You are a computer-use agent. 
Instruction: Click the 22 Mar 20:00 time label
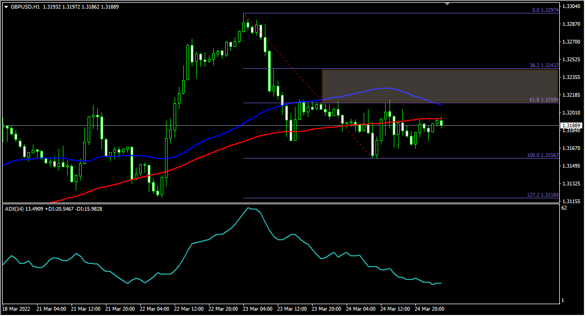[x=223, y=309]
